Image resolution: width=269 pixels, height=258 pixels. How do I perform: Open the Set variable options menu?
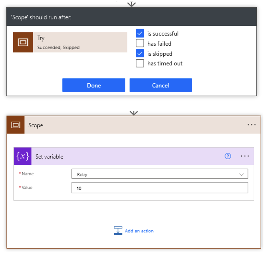click(x=245, y=156)
